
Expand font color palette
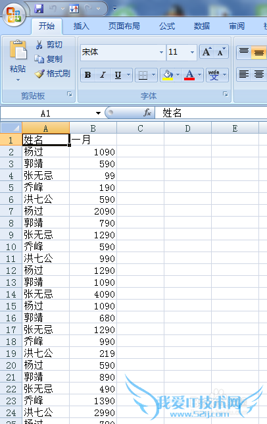coord(200,75)
